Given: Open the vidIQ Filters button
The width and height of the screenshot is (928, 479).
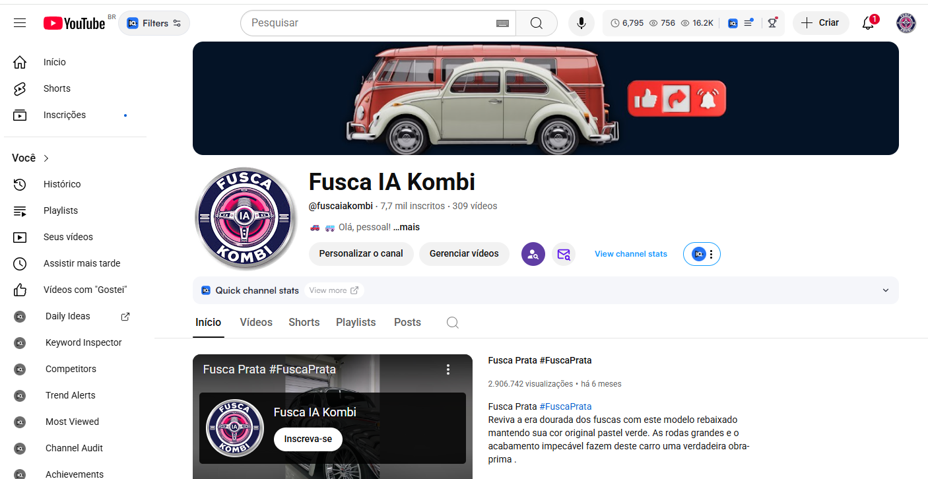Looking at the screenshot, I should [x=154, y=23].
